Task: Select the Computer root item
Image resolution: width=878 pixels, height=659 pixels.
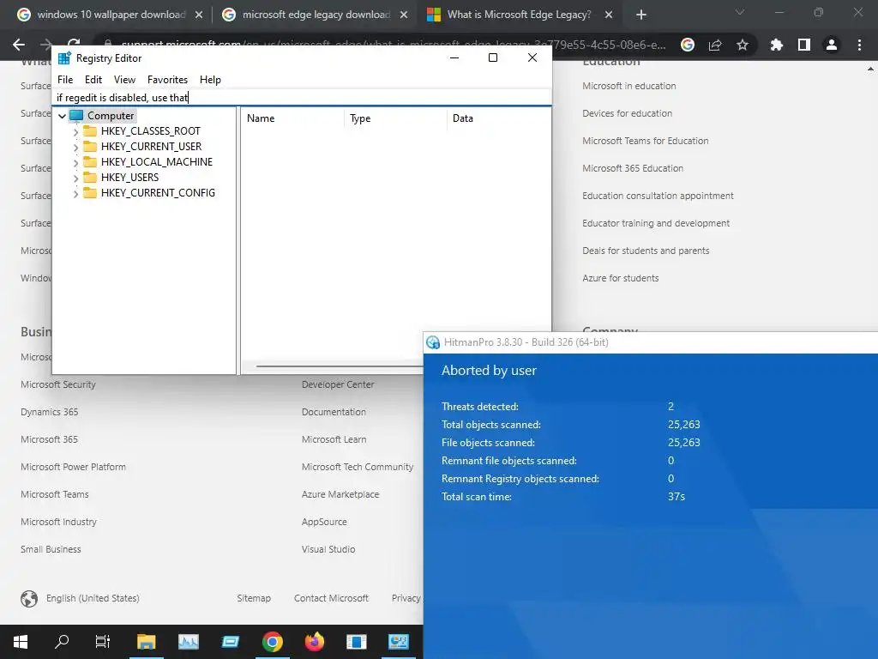Action: (x=111, y=116)
